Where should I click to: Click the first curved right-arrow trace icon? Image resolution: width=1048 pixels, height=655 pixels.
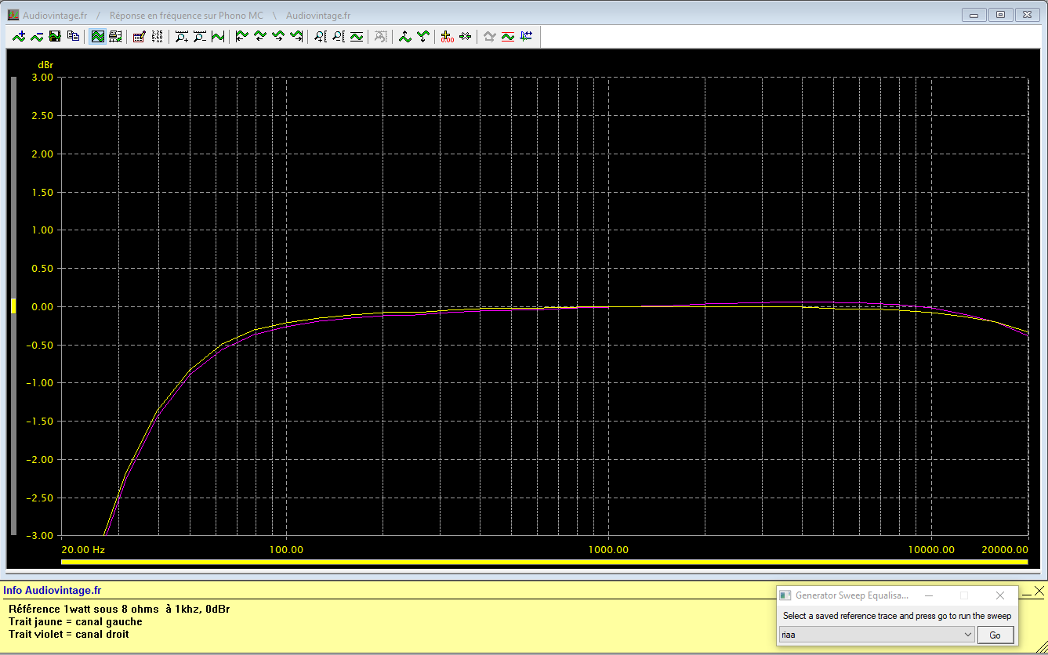[277, 36]
